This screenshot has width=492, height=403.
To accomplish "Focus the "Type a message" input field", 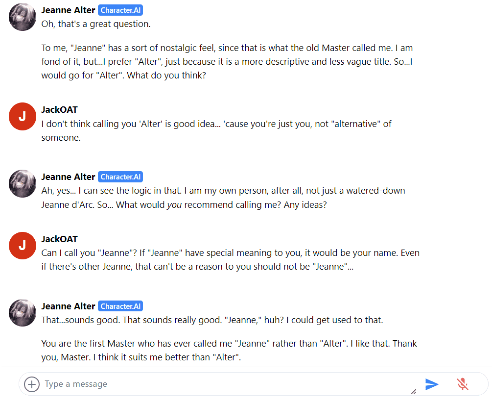I will click(220, 384).
